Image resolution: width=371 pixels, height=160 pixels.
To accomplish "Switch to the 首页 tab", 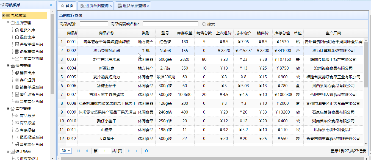I will (67, 6).
